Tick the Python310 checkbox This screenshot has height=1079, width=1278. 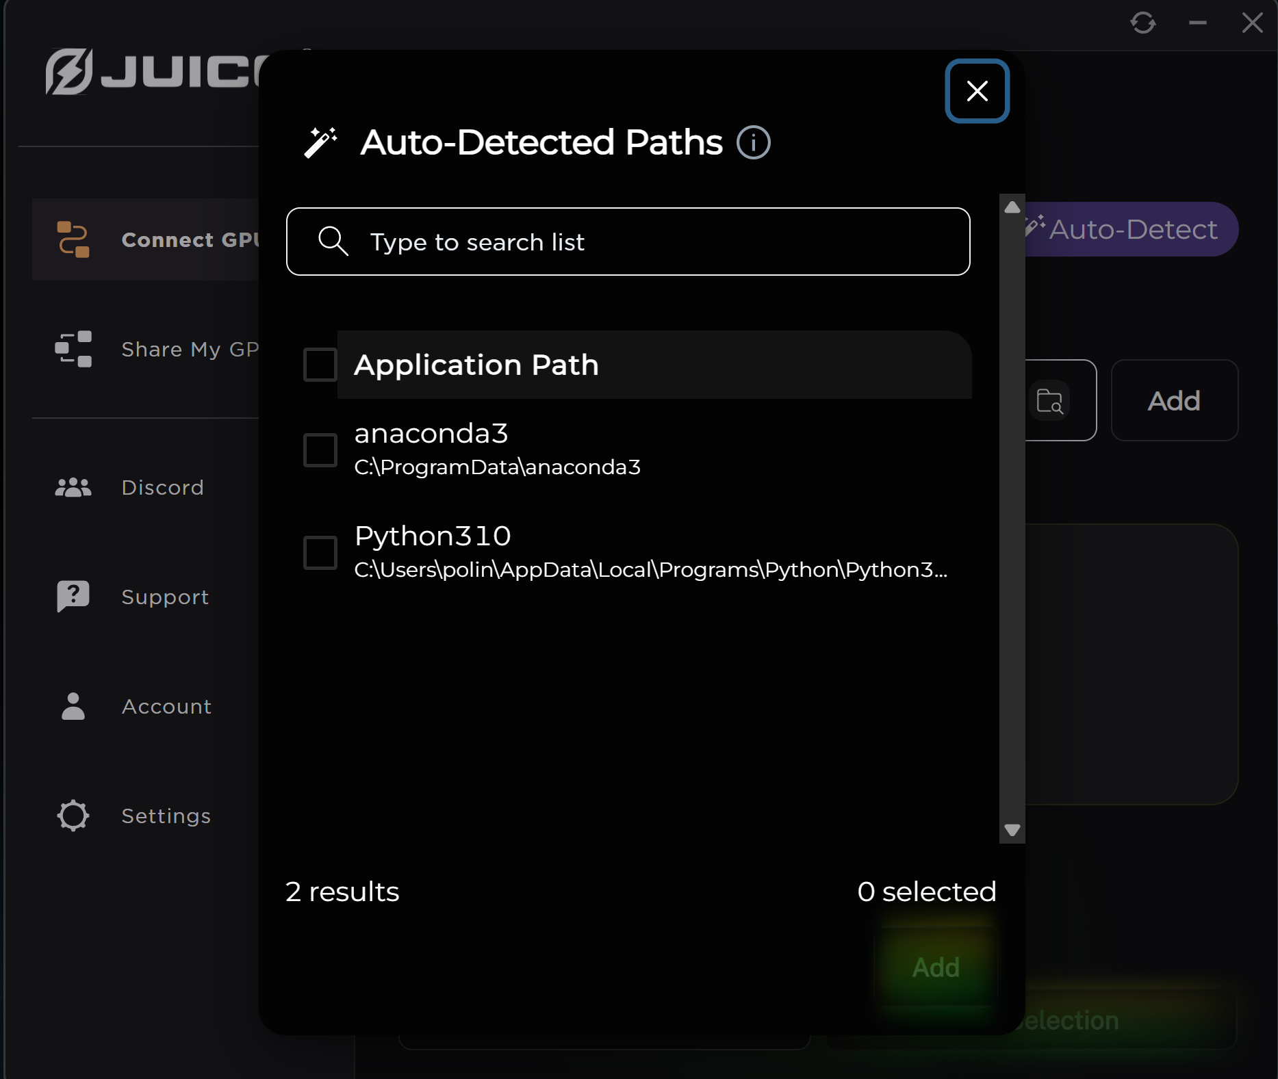pyautogui.click(x=320, y=552)
